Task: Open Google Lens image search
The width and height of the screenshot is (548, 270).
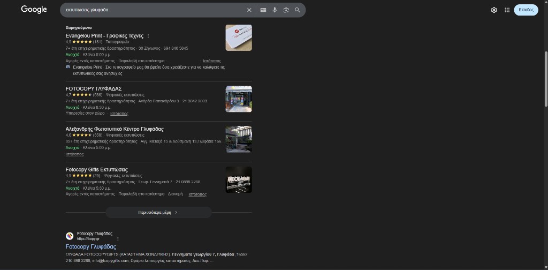Action: coord(286,10)
